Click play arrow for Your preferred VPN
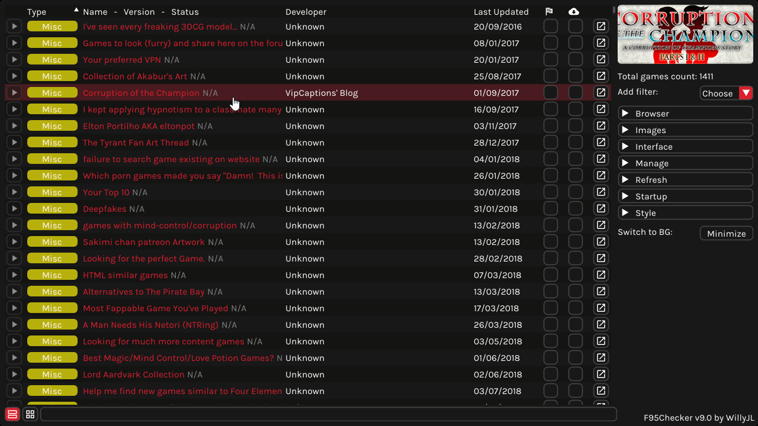 (x=14, y=60)
